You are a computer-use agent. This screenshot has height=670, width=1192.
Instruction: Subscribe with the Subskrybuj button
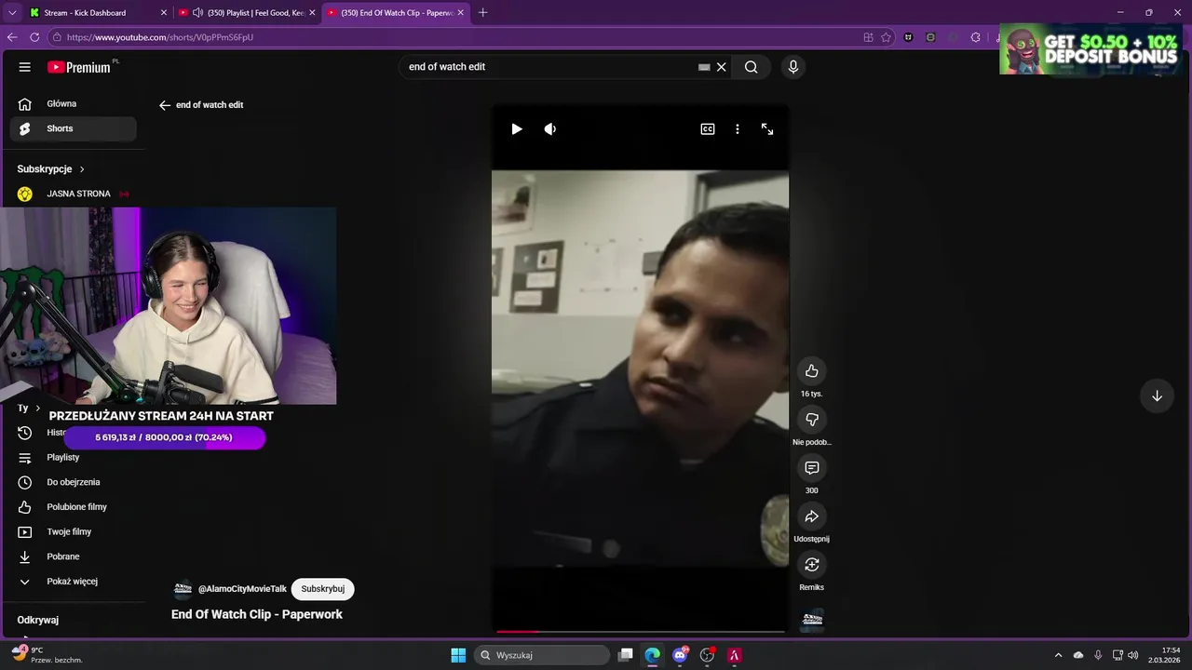[323, 589]
